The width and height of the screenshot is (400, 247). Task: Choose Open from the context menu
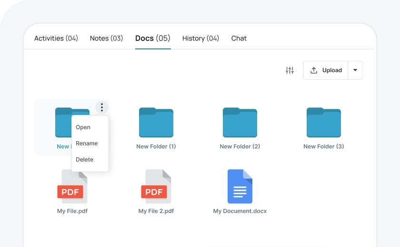[x=83, y=127]
